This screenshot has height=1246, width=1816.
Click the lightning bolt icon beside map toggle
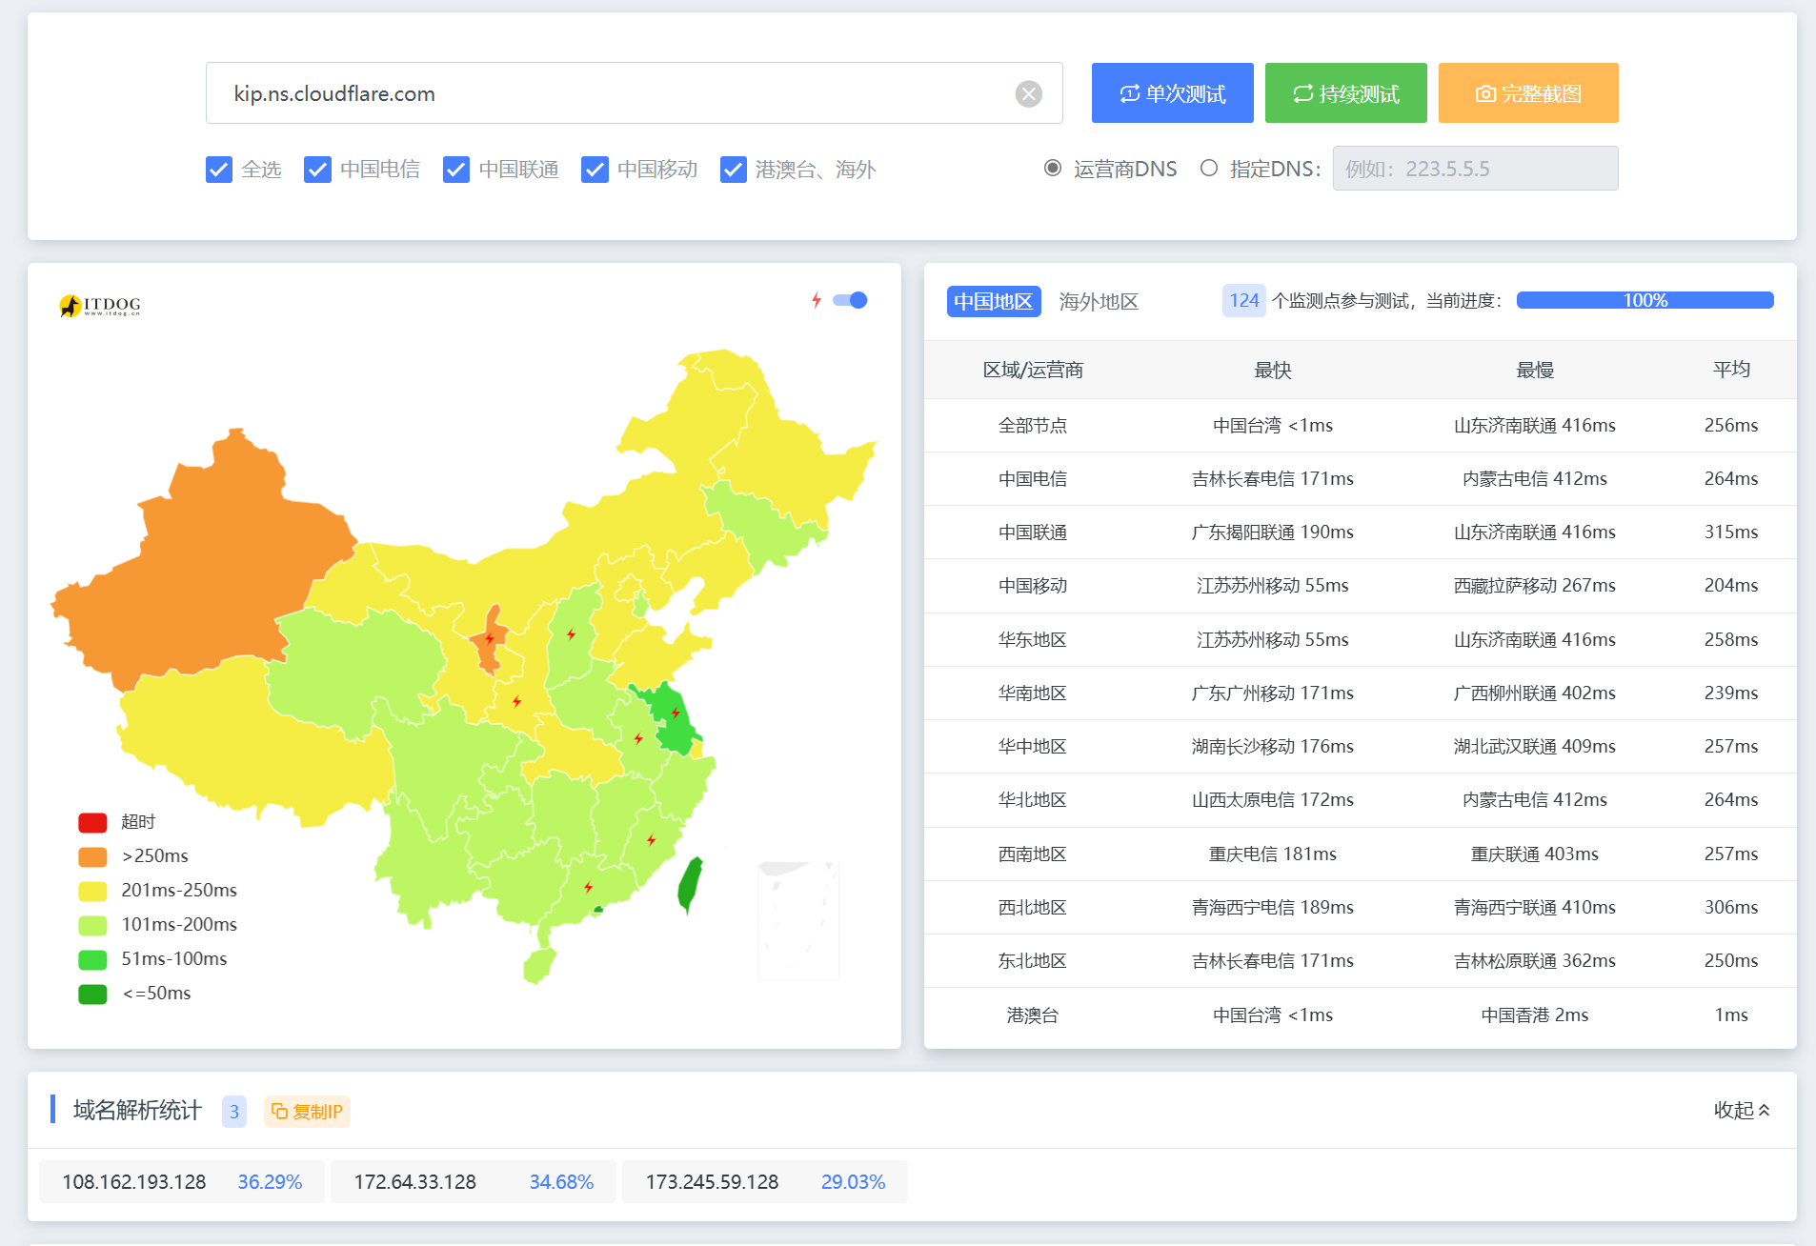tap(817, 300)
